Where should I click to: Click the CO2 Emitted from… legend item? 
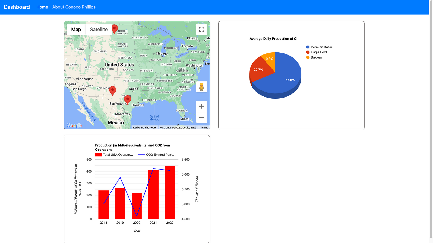click(157, 155)
